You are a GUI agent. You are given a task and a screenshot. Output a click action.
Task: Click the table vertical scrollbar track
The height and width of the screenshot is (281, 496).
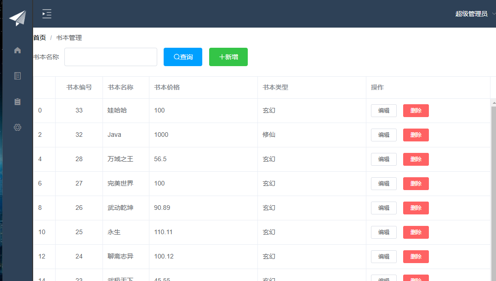pyautogui.click(x=493, y=193)
